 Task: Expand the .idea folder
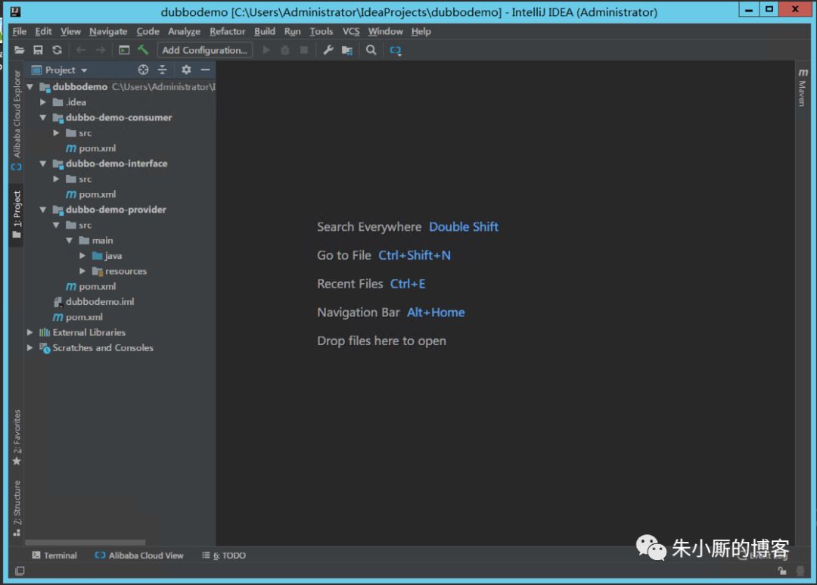(43, 102)
